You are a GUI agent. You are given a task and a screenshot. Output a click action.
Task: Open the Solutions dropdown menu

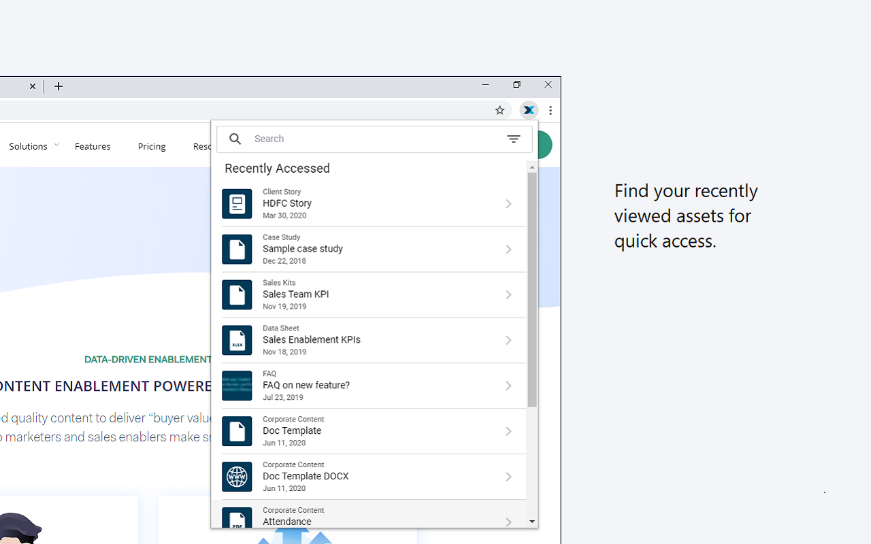(34, 146)
